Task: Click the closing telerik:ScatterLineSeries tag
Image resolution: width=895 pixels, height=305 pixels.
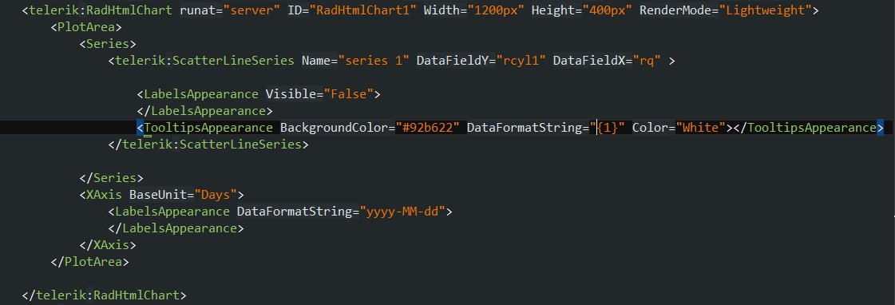Action: pos(208,145)
